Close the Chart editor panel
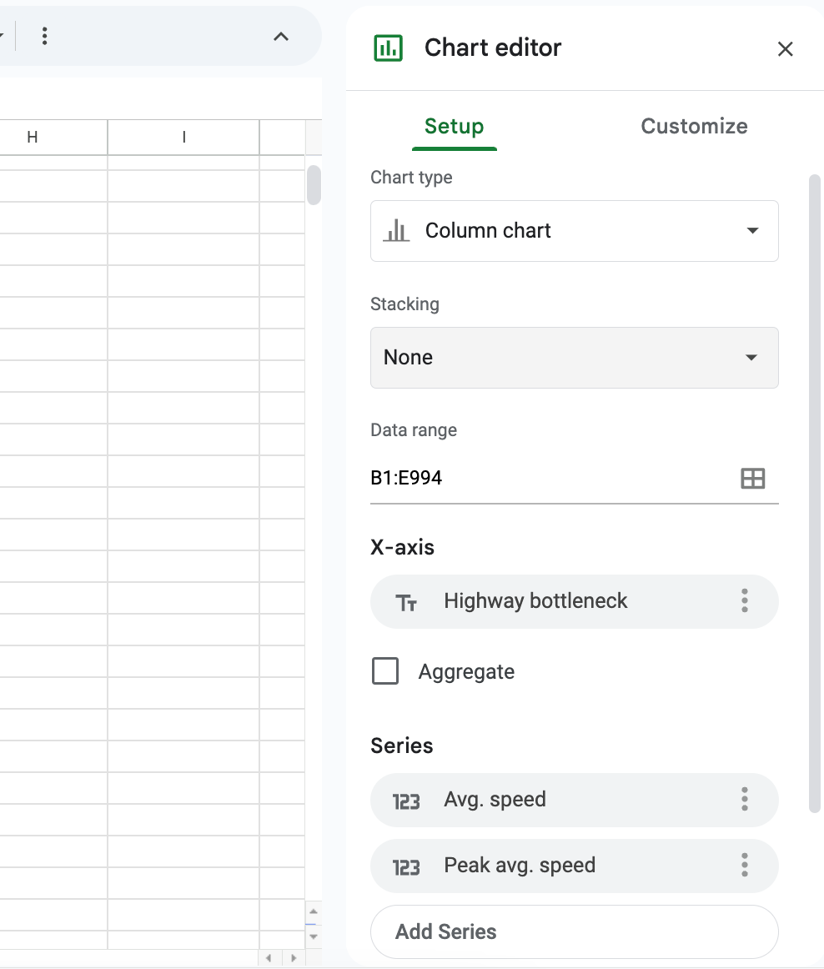This screenshot has height=969, width=824. [785, 49]
